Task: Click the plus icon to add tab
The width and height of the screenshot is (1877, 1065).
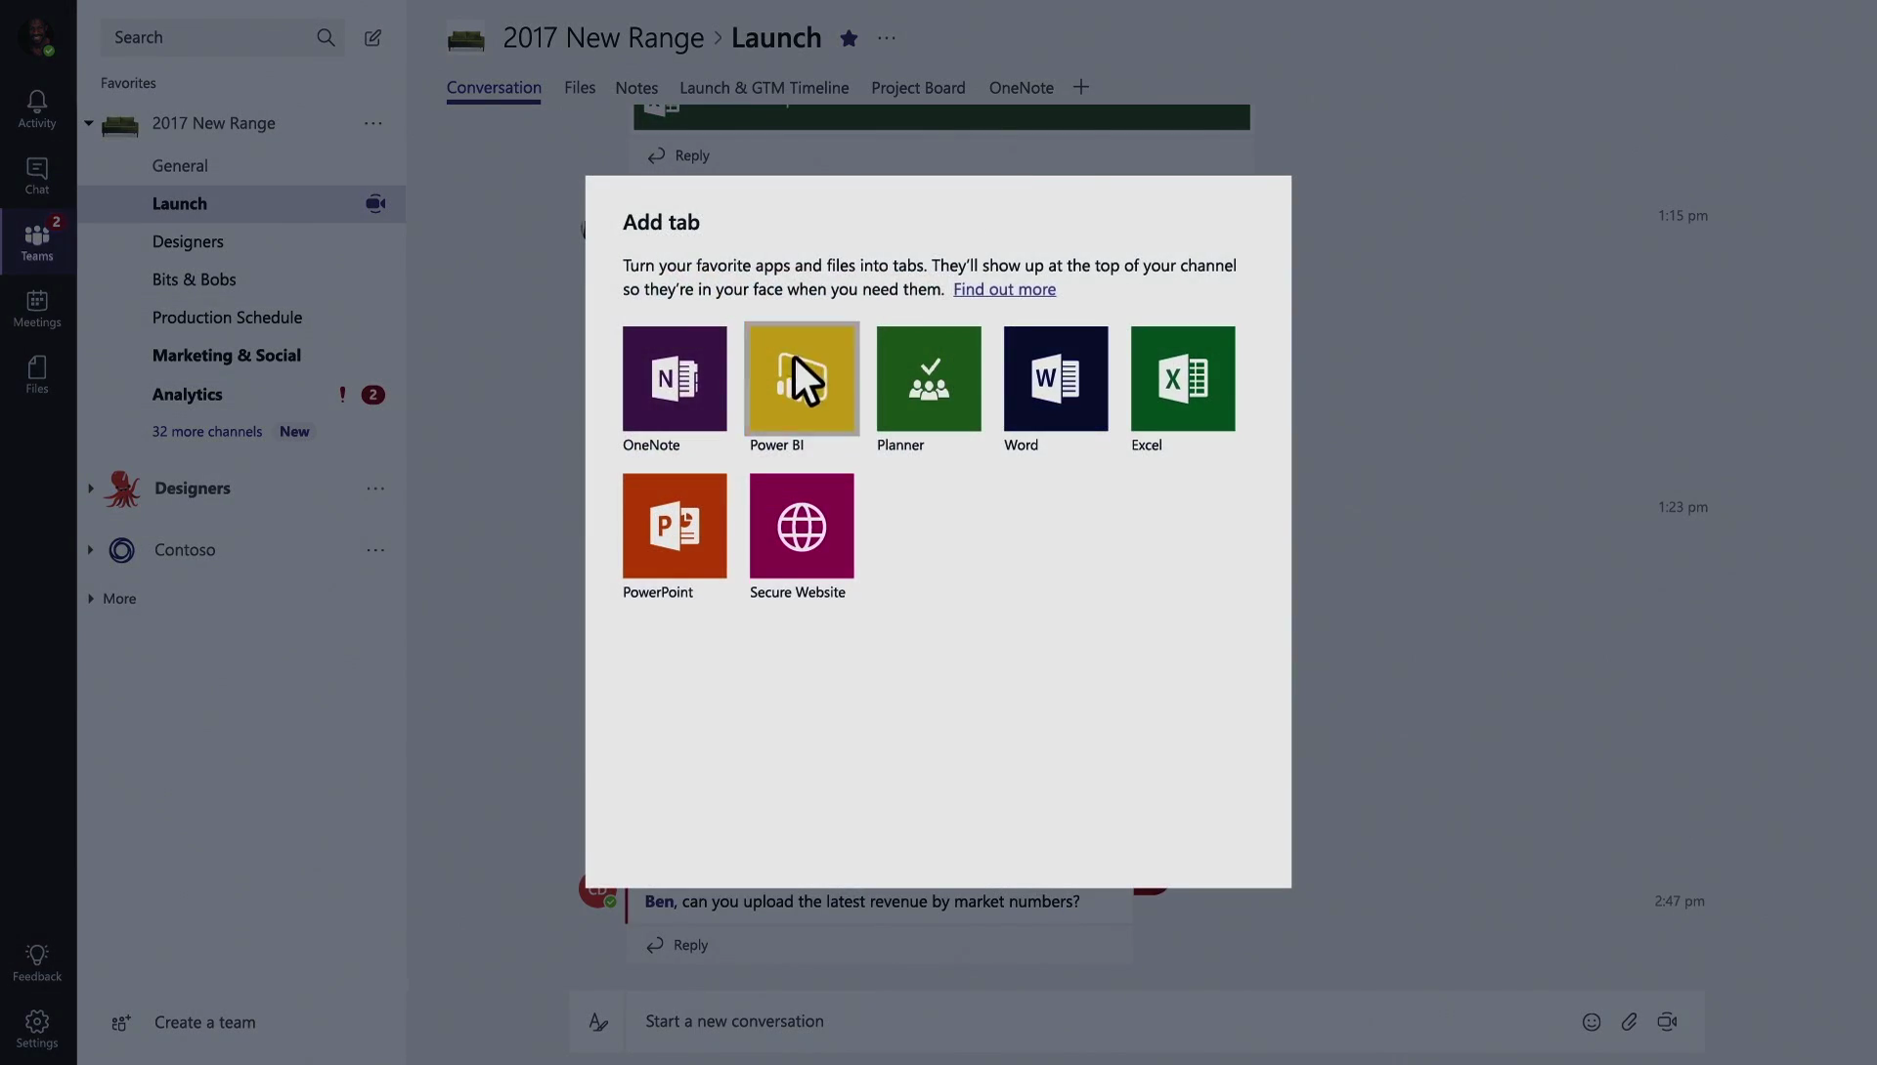Action: [x=1080, y=87]
